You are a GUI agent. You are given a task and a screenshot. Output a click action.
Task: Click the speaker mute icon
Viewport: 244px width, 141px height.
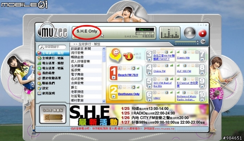(x=203, y=41)
